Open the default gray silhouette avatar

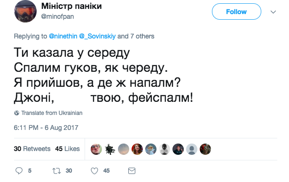[x=192, y=149]
